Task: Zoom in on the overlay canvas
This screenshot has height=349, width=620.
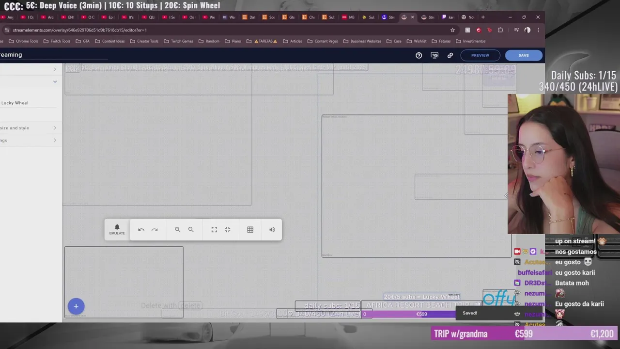Action: [x=177, y=230]
